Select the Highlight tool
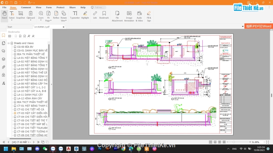 85,15
